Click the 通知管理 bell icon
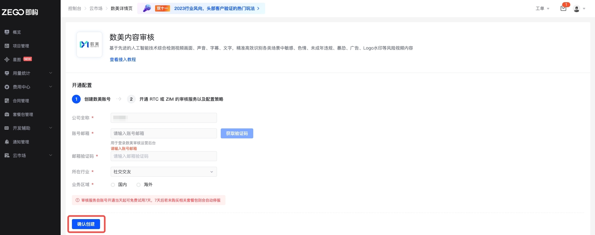Image resolution: width=595 pixels, height=235 pixels. pyautogui.click(x=7, y=142)
